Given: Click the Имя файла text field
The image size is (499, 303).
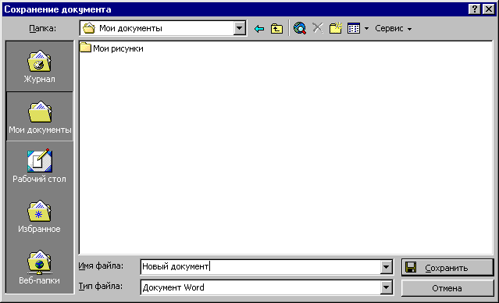Looking at the screenshot, I should (x=260, y=266).
